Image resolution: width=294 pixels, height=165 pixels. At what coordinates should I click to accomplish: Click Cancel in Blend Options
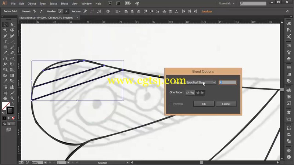click(226, 104)
